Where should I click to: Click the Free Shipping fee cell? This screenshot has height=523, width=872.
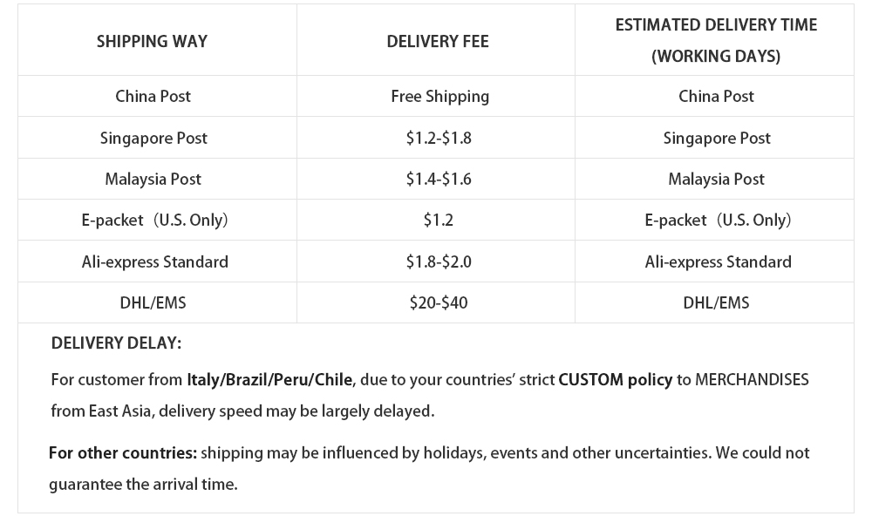[x=439, y=96]
